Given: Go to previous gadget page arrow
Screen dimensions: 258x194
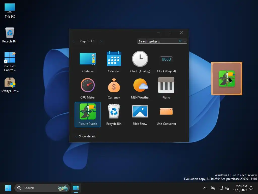Looking at the screenshot, I should 74,41.
